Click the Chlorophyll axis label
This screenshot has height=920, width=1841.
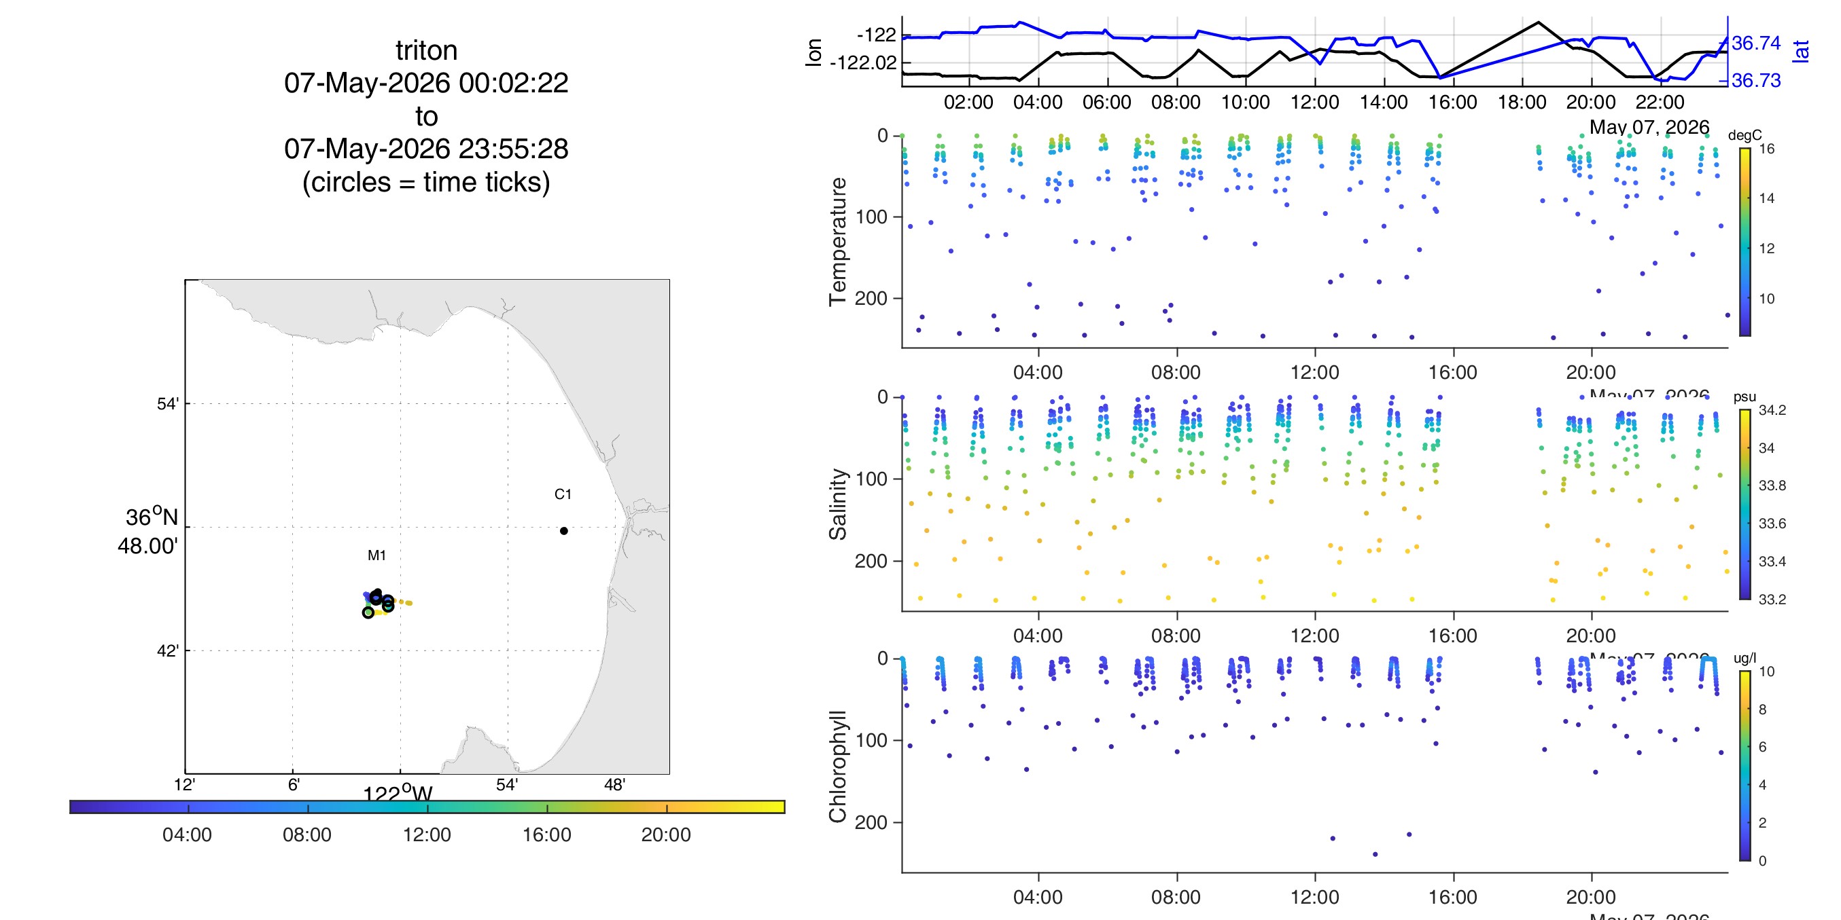[838, 767]
